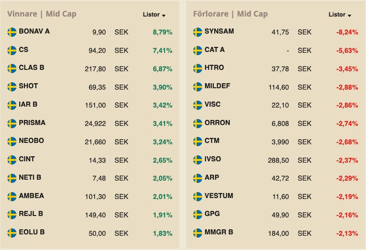366x250 pixels.
Task: Click the Förlorare | Mid Cap heading
Action: pos(230,14)
